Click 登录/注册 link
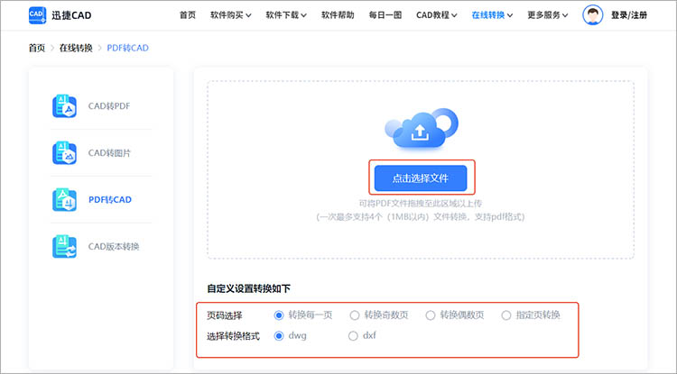Image resolution: width=677 pixels, height=374 pixels. [629, 15]
